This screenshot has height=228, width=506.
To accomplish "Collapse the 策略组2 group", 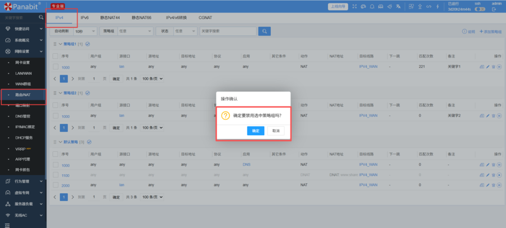I will click(x=60, y=93).
